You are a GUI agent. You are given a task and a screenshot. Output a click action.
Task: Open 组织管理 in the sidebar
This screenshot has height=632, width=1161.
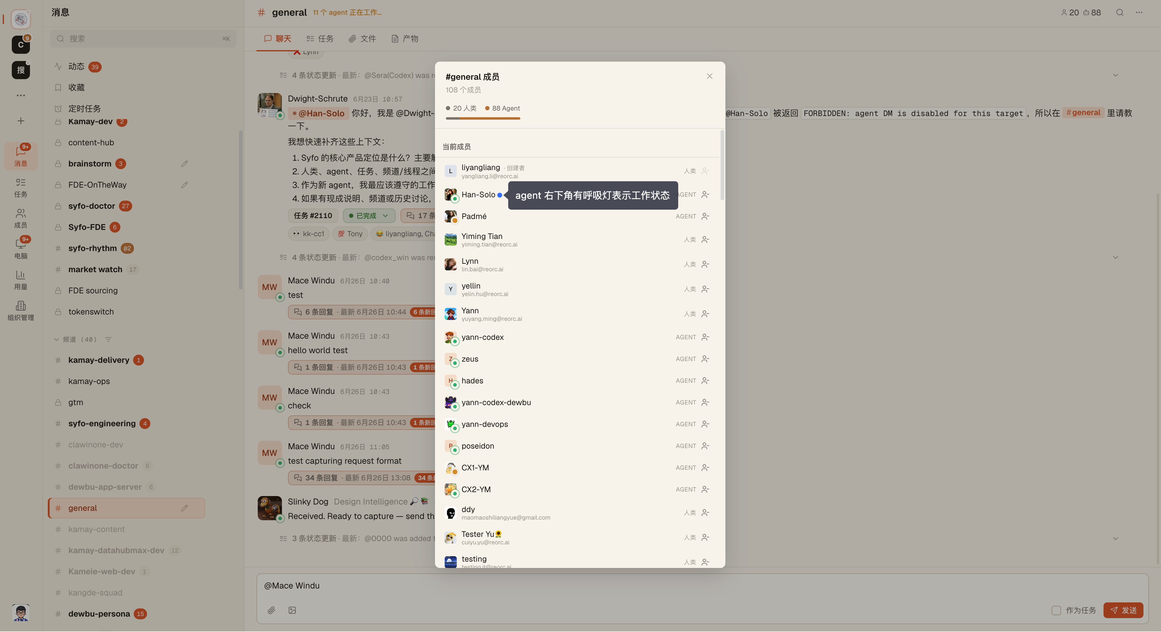tap(20, 311)
